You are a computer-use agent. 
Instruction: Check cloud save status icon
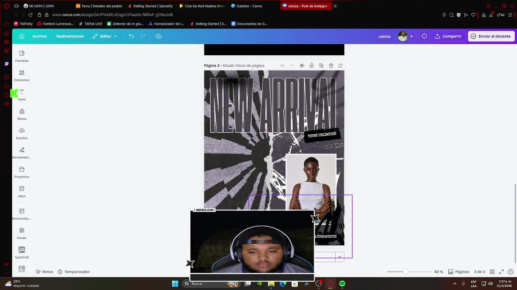[x=159, y=36]
